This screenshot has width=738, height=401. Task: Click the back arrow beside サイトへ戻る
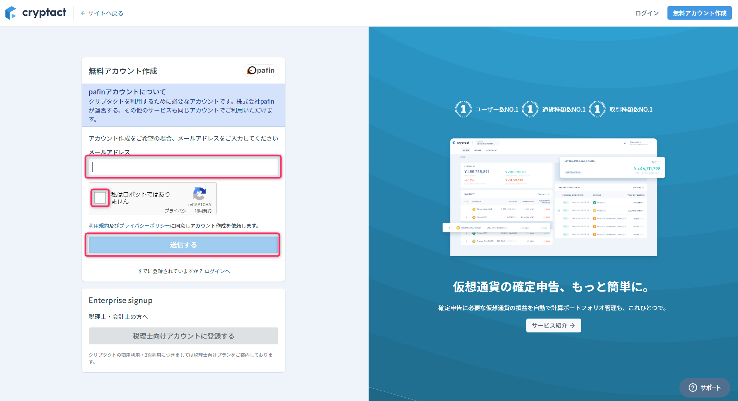[x=83, y=13]
